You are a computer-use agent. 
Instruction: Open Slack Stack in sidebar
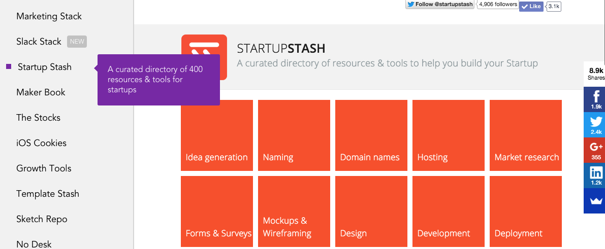pos(39,42)
